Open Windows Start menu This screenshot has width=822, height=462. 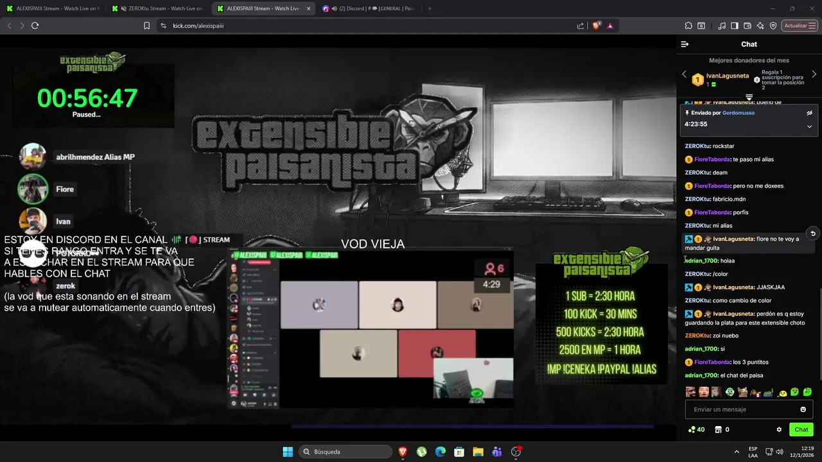tap(288, 452)
